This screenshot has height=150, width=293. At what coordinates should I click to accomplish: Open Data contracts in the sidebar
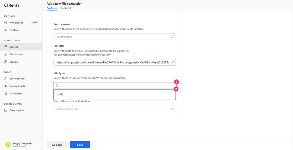(x=21, y=86)
